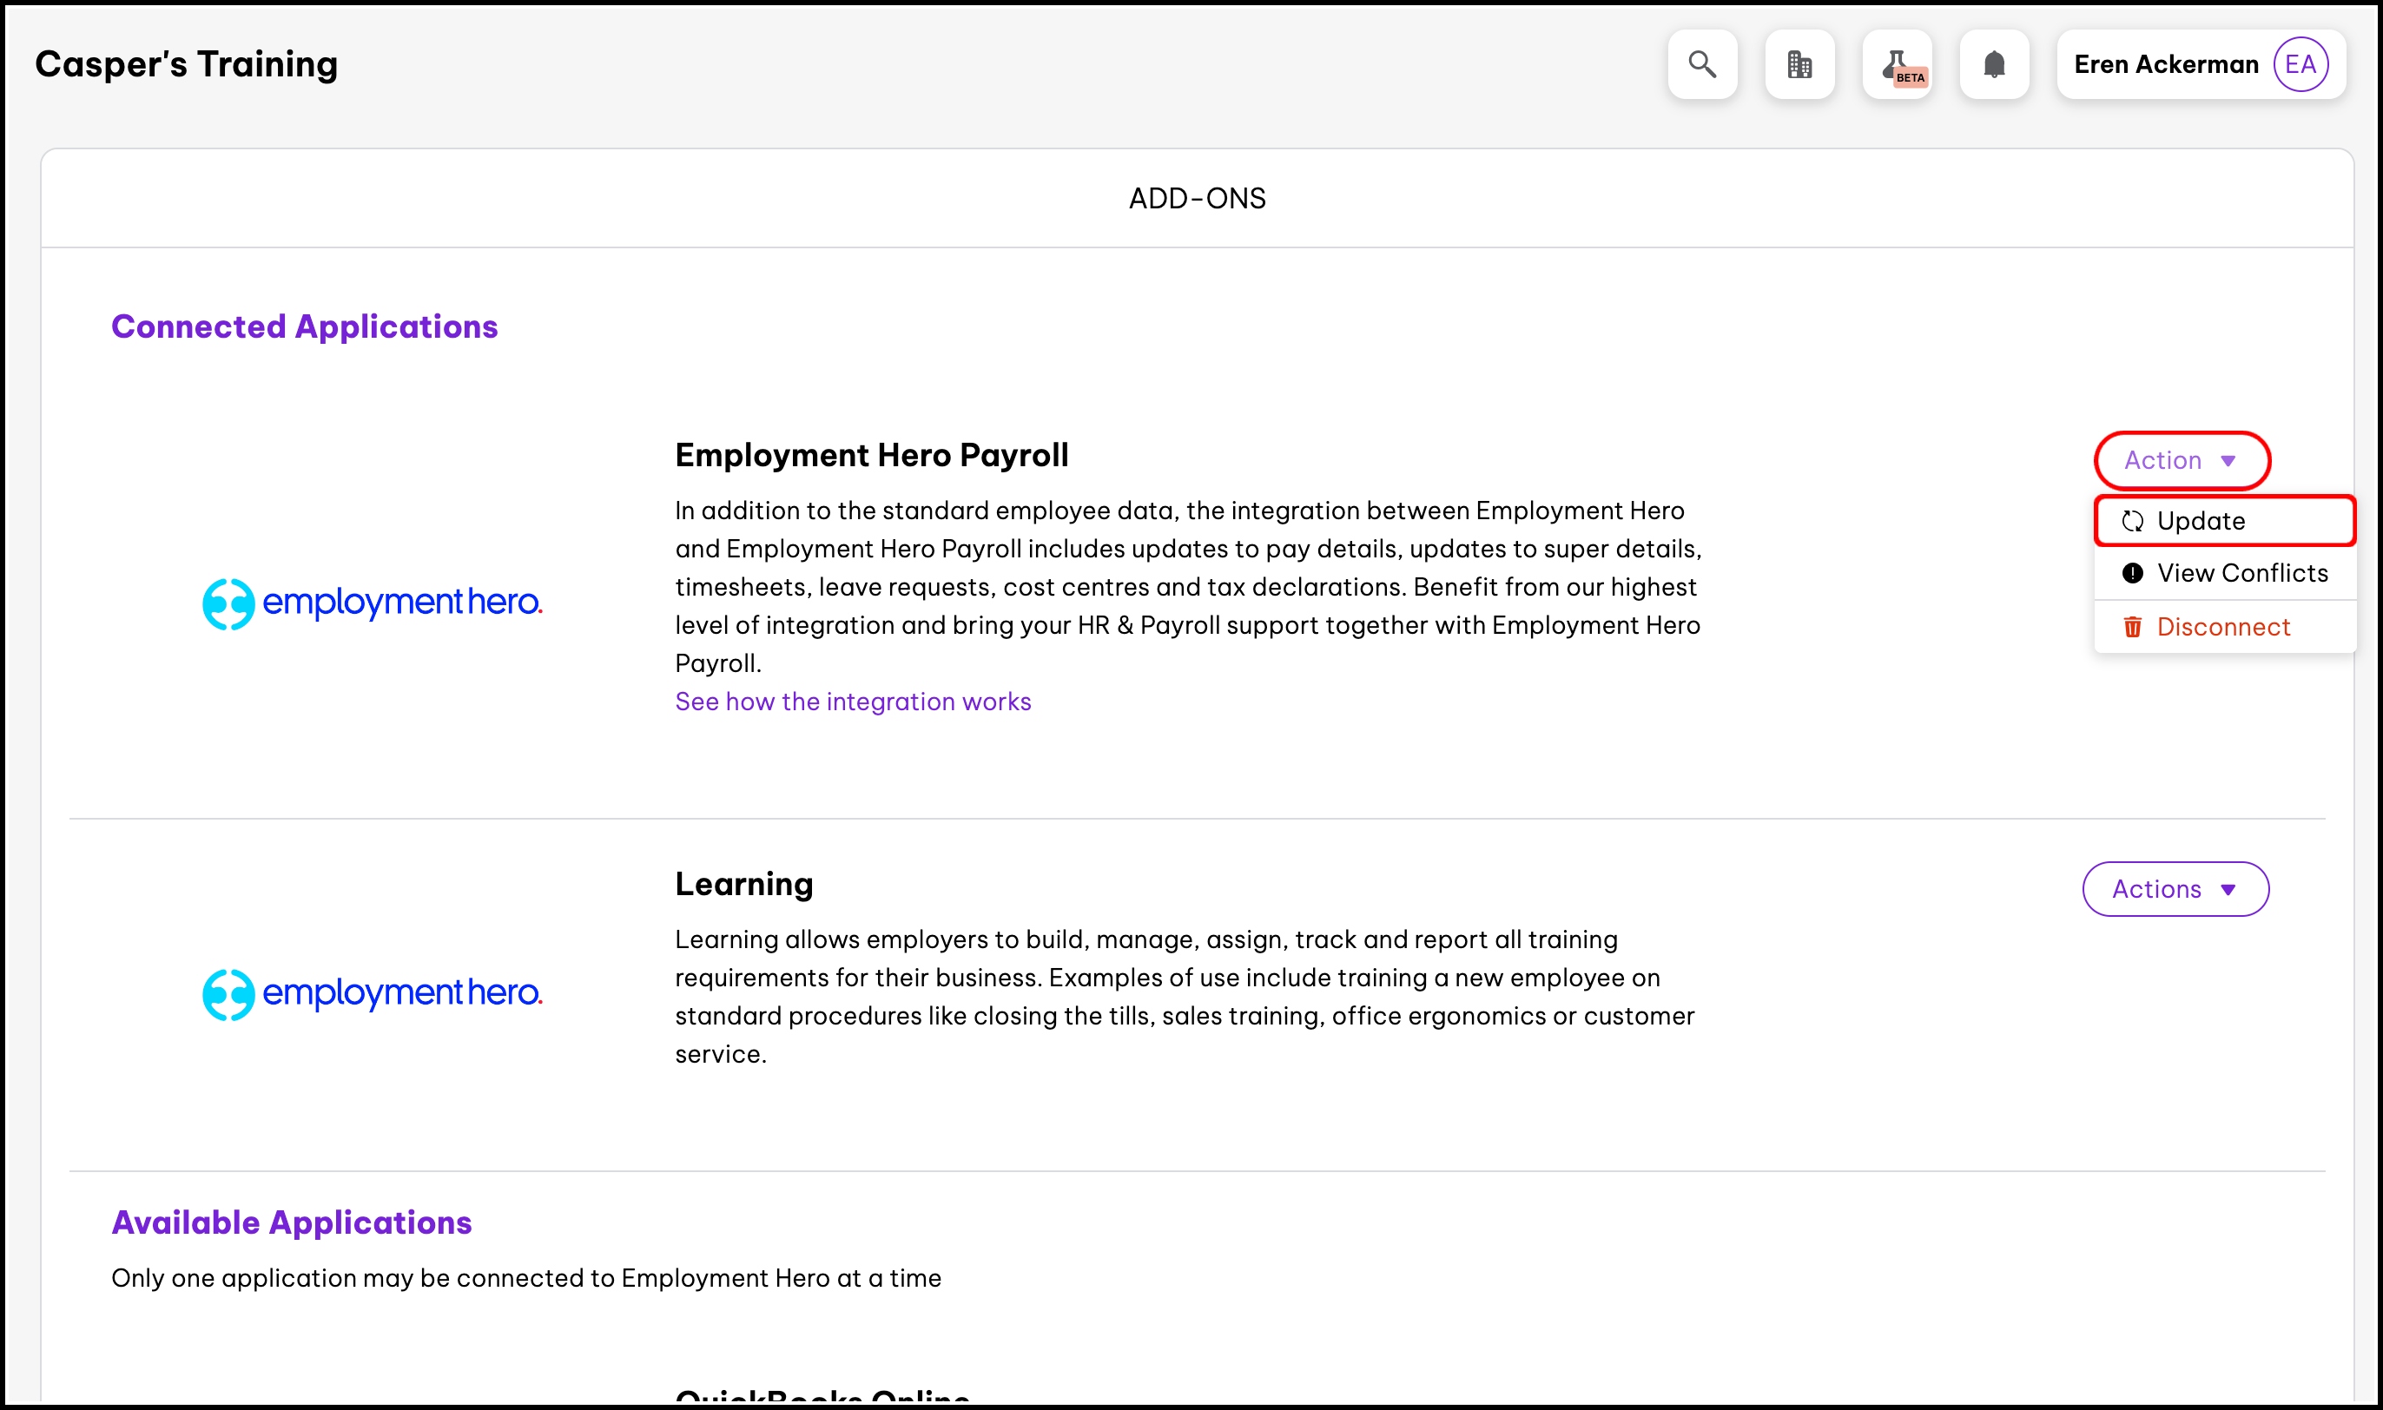This screenshot has width=2383, height=1410.
Task: Open the beta lab flask icon
Action: 1898,64
